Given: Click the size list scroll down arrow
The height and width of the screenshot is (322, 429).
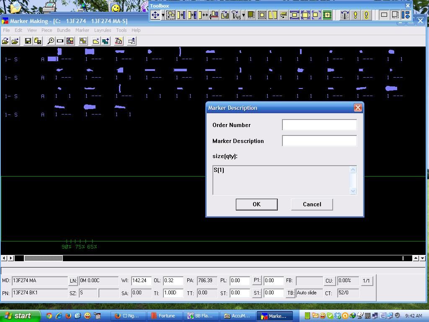Looking at the screenshot, I should coord(353,191).
